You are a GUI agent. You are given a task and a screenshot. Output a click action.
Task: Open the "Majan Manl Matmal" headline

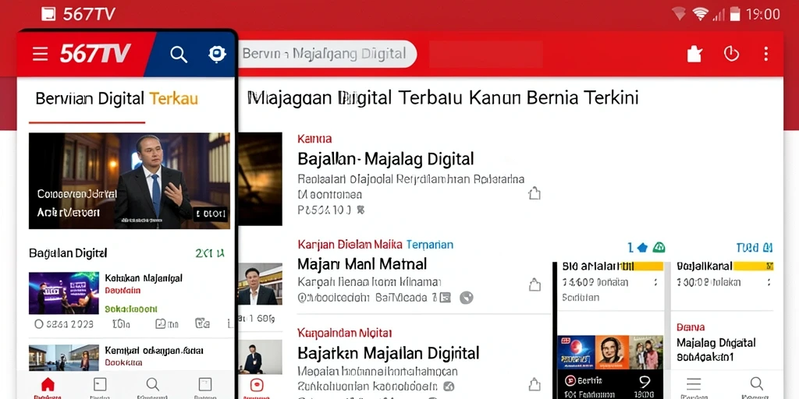coord(362,264)
